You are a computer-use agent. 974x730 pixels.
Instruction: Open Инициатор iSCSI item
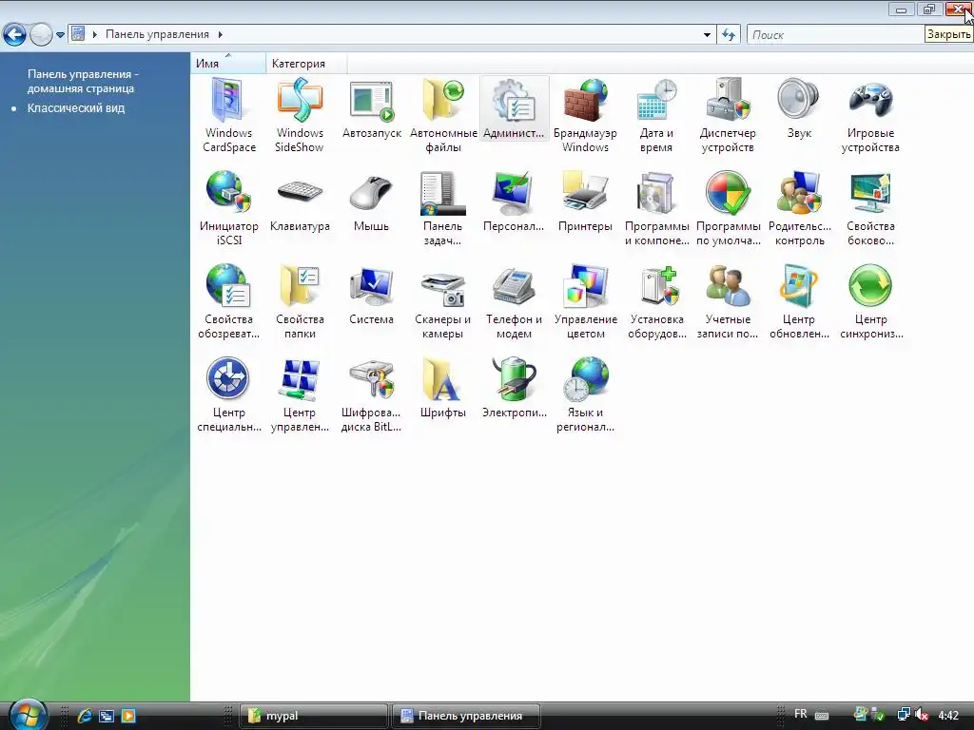coord(228,208)
